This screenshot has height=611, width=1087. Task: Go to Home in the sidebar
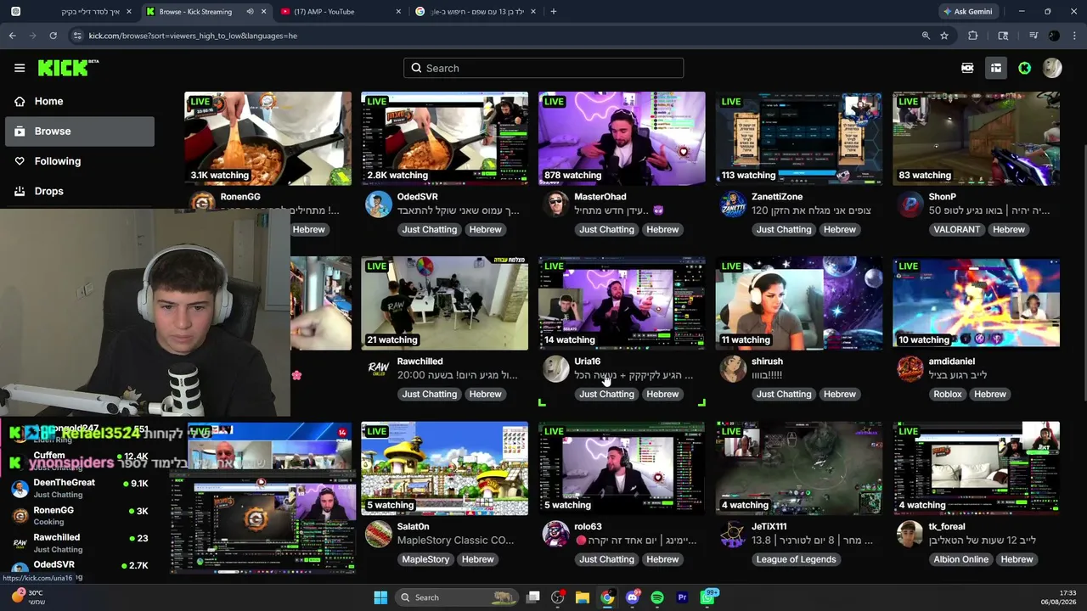click(79, 101)
